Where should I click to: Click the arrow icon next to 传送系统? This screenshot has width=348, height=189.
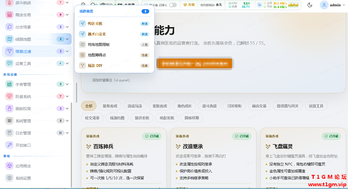[x=82, y=24]
